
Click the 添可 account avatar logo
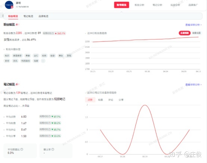pos(9,5)
